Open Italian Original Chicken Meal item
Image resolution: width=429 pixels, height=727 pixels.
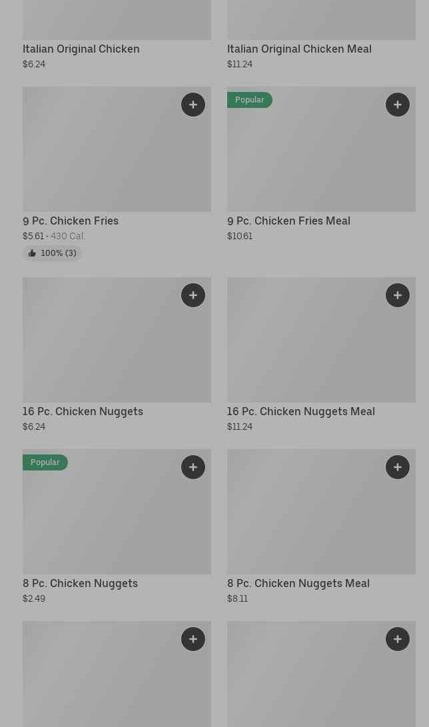[x=299, y=49]
